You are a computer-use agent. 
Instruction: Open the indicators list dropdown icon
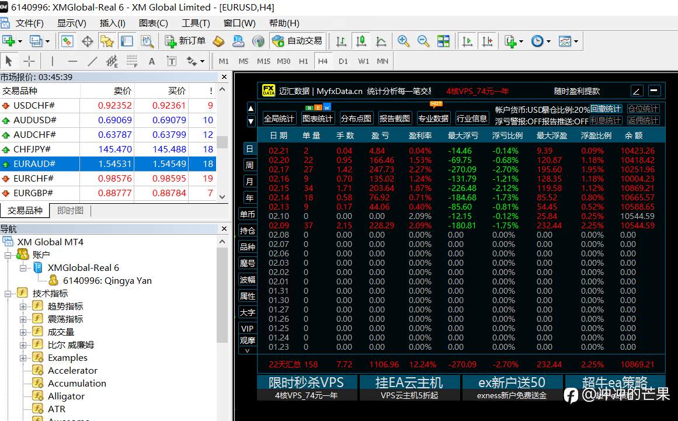click(513, 41)
